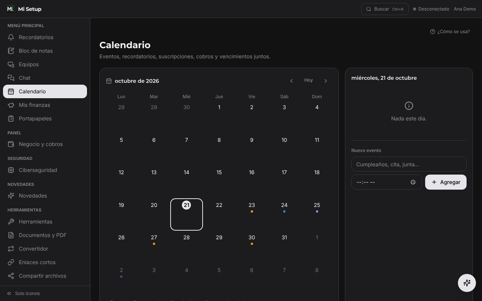Click the event time input field
482x301 pixels.
[x=387, y=182]
